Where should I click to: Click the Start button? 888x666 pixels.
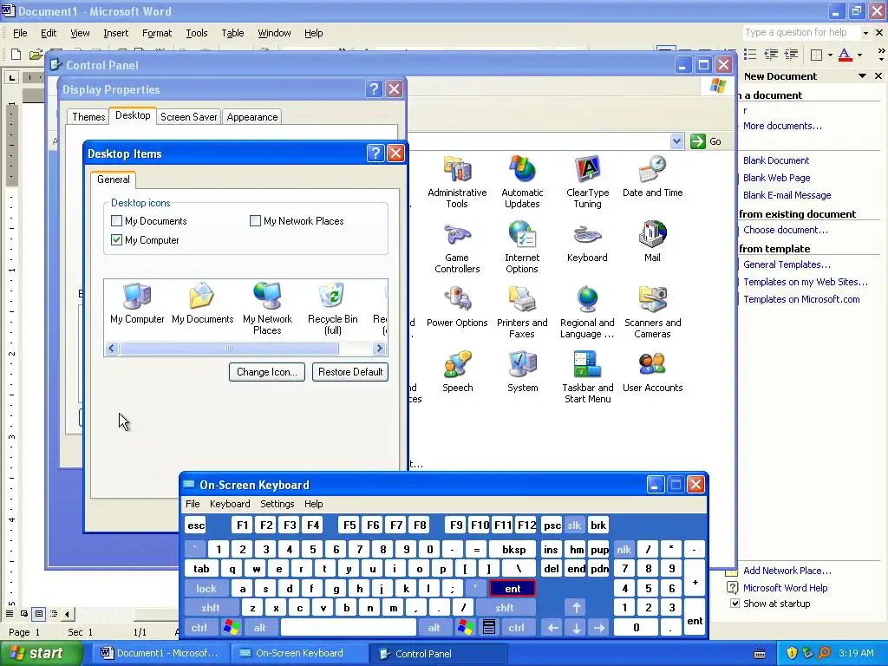click(x=40, y=653)
